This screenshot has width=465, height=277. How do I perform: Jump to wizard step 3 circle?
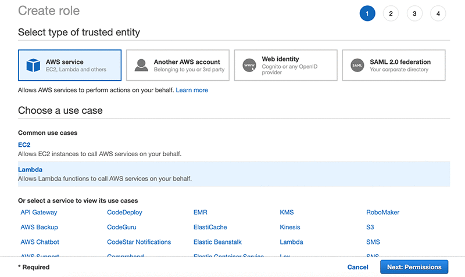[x=414, y=13]
